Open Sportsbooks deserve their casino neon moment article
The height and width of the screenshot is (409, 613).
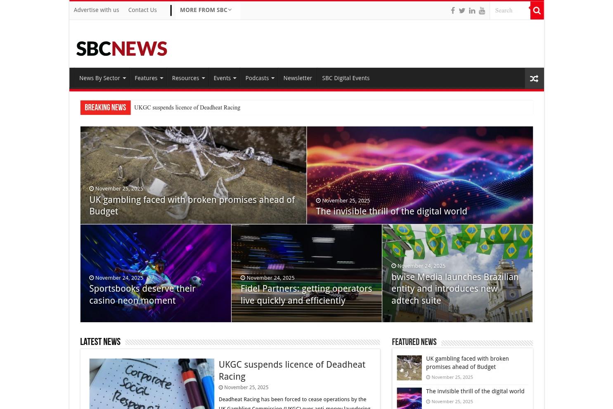click(x=142, y=295)
